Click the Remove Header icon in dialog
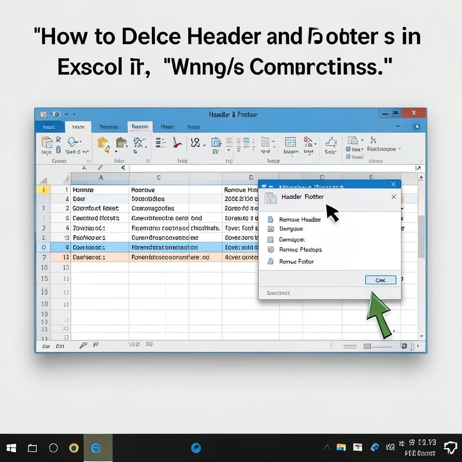Screen dimensions: 462x462 click(x=270, y=219)
